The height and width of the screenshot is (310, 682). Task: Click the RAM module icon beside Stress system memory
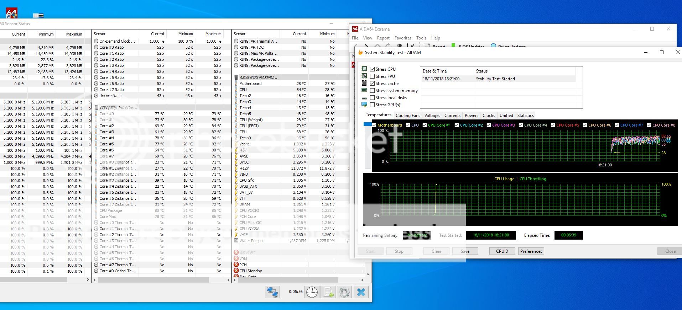364,90
